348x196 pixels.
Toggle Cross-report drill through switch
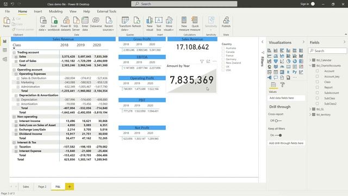pos(278,121)
